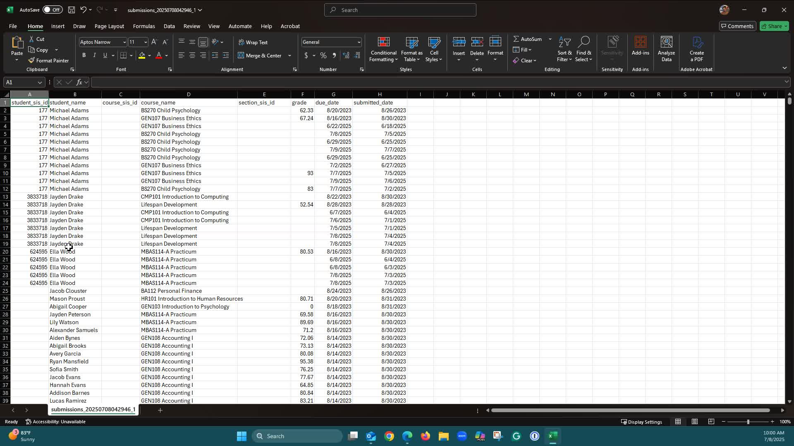Open Font Color dropdown arrow
Image resolution: width=794 pixels, height=446 pixels.
pyautogui.click(x=167, y=55)
